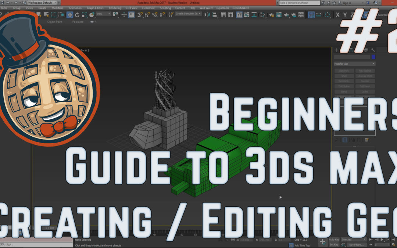Click the Symmetry modifier button
Image resolution: width=397 pixels, height=248 pixels.
coord(344,81)
